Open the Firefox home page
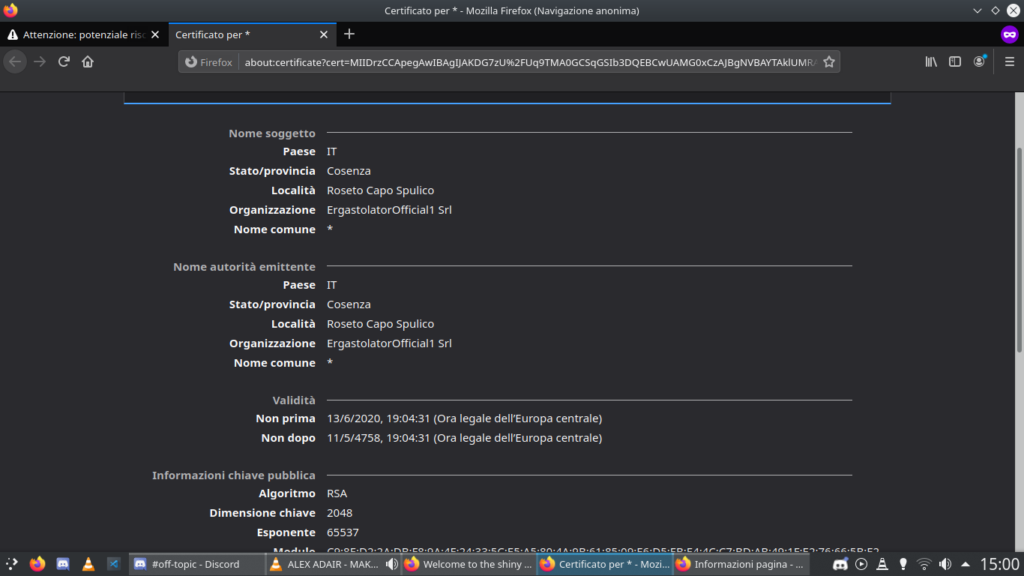1024x576 pixels. point(88,61)
